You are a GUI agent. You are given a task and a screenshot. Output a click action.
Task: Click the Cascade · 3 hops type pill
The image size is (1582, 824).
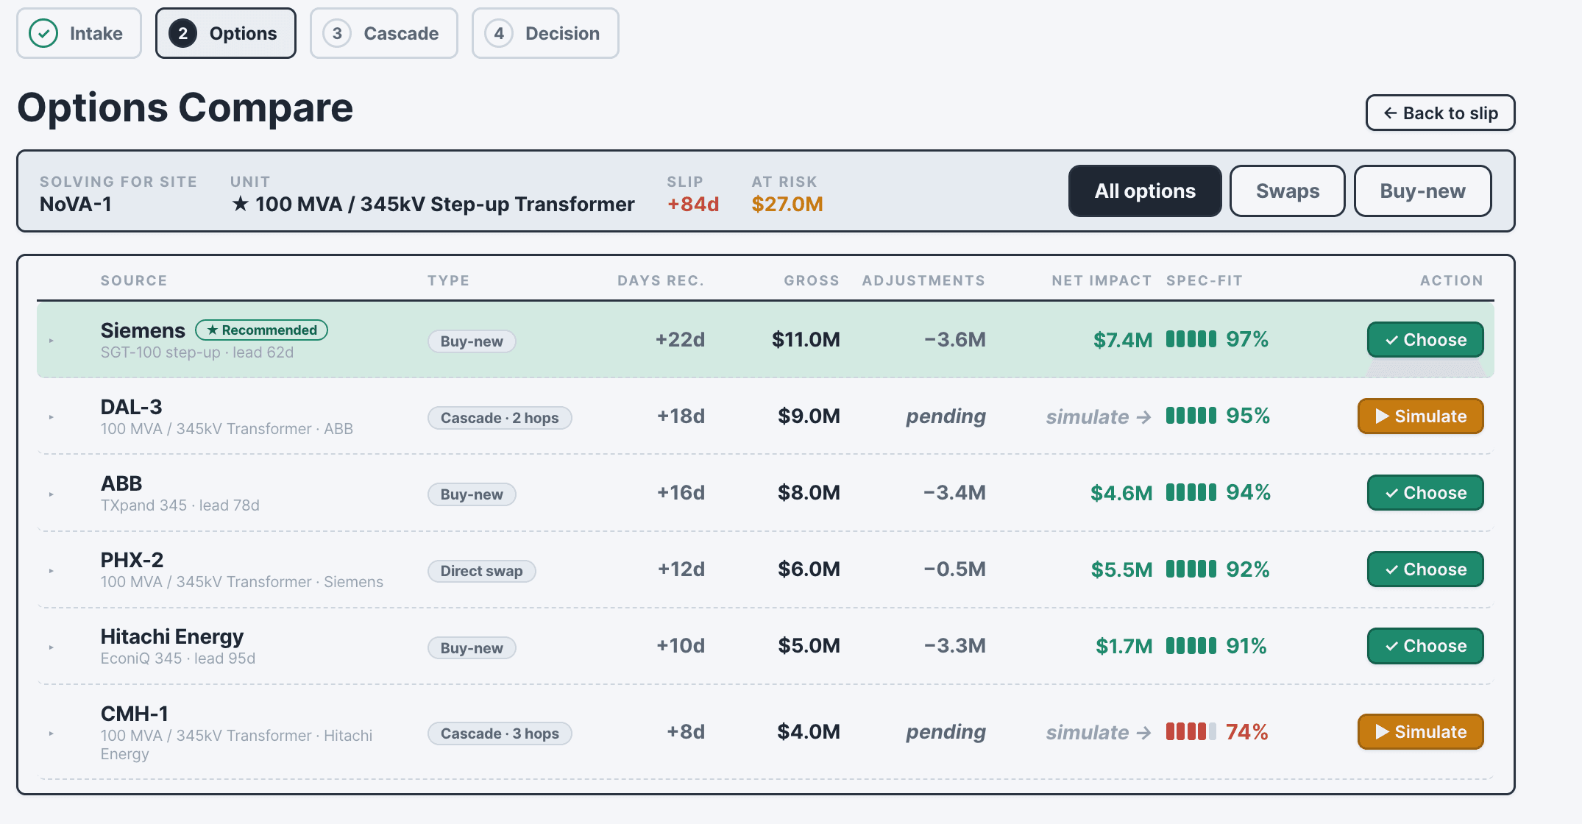(x=500, y=734)
